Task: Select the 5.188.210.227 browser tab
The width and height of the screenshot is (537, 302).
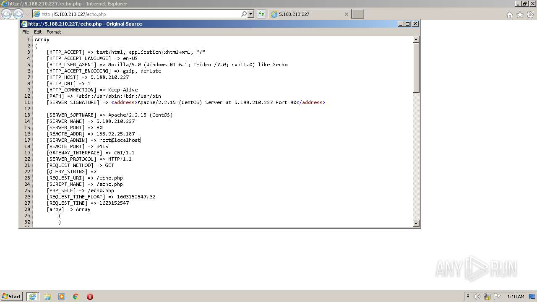Action: (310, 14)
